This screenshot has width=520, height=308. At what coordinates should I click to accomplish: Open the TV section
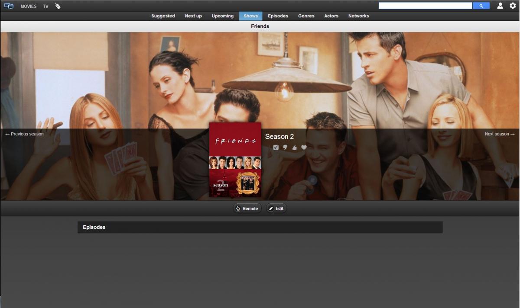45,6
